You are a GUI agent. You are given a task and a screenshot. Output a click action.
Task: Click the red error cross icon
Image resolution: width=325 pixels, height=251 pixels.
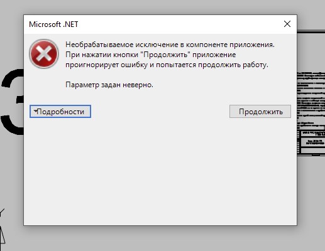pyautogui.click(x=44, y=54)
